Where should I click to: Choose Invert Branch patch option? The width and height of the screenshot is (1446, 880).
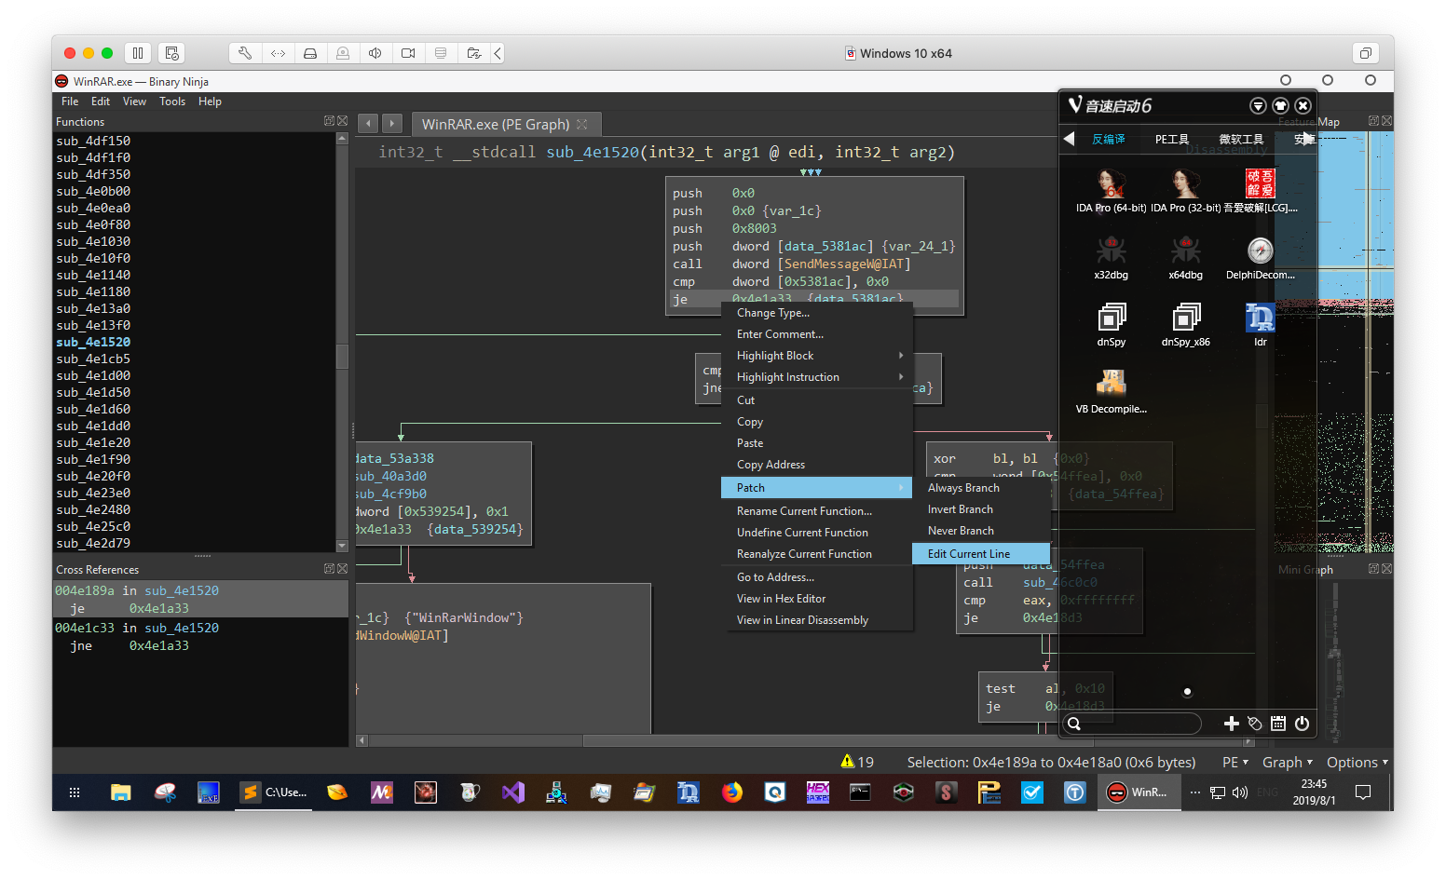pos(981,509)
